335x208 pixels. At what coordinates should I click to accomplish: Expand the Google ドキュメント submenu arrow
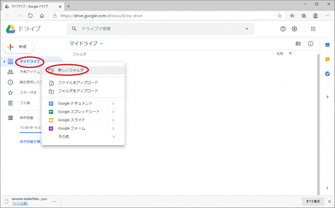[x=113, y=103]
